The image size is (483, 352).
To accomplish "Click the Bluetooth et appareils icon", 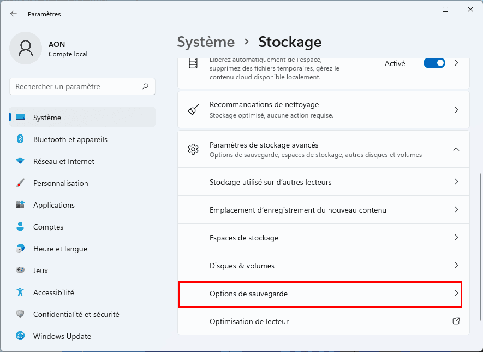I will coord(20,139).
